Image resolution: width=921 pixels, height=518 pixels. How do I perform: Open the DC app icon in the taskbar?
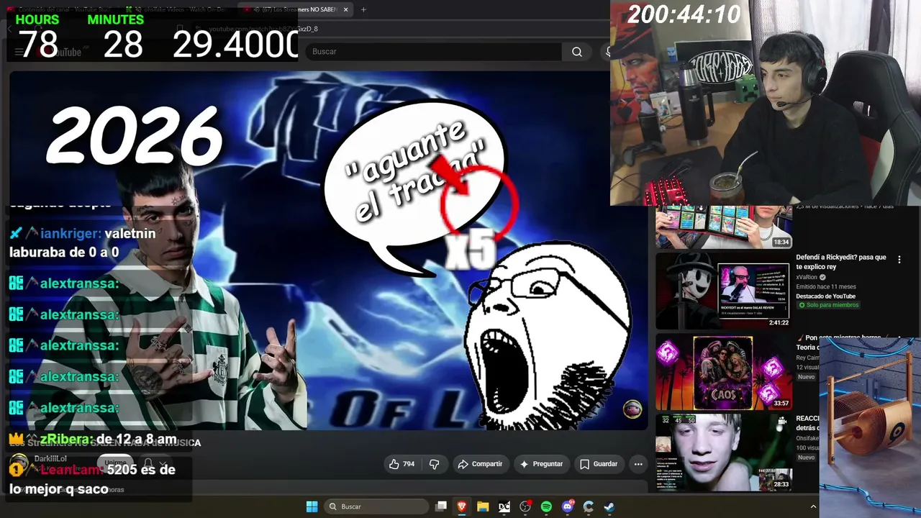pyautogui.click(x=504, y=506)
